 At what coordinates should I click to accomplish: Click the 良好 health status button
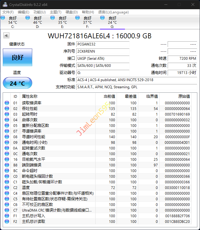point(18,57)
